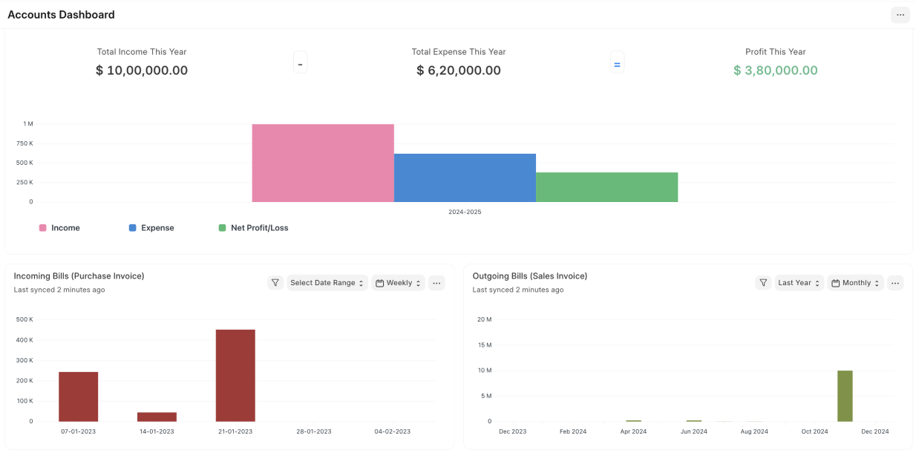Click the Outgoing Bills filter icon
This screenshot has width=916, height=456.
pyautogui.click(x=763, y=283)
